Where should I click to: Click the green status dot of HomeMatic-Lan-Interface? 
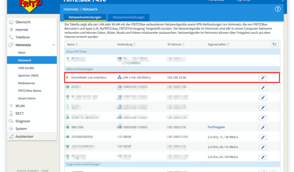67,77
